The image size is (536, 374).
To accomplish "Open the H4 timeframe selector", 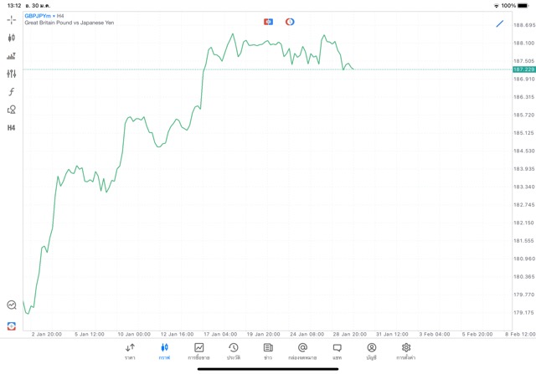I will [x=11, y=128].
